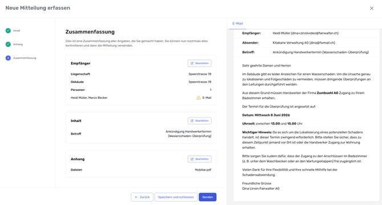This screenshot has width=382, height=205.
Task: Click the Betreff line in email preview
Action: tap(320, 52)
